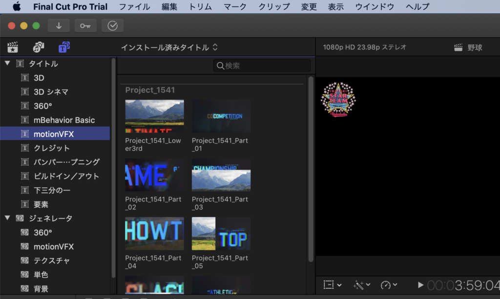
Task: Open the enhancements magic wand dropdown
Action: tap(362, 285)
